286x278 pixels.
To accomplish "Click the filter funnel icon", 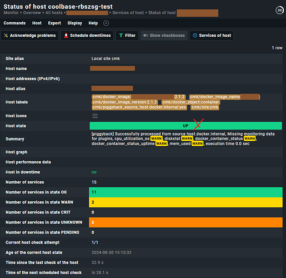I will tap(121, 36).
